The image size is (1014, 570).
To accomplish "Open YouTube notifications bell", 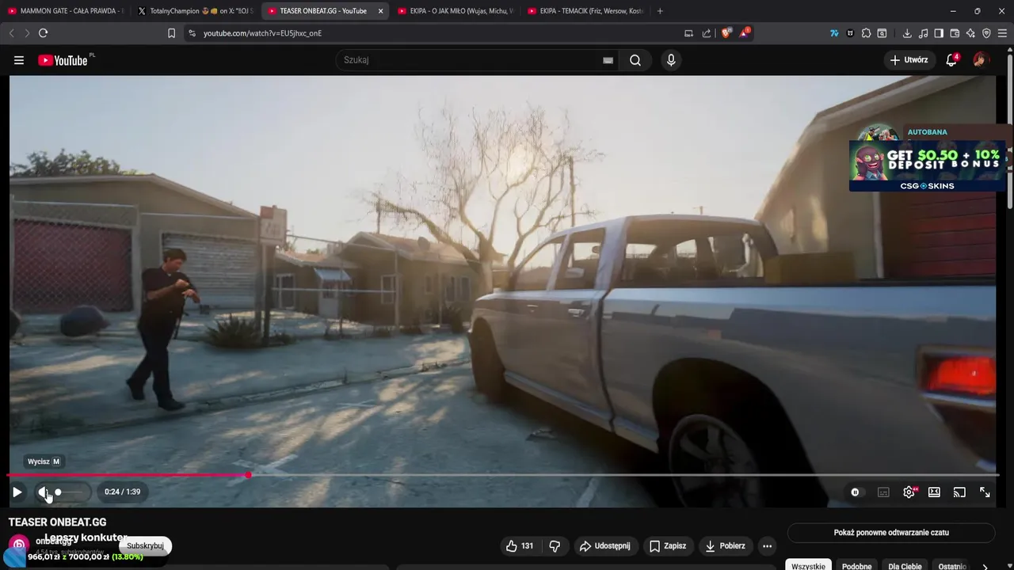I will [951, 60].
